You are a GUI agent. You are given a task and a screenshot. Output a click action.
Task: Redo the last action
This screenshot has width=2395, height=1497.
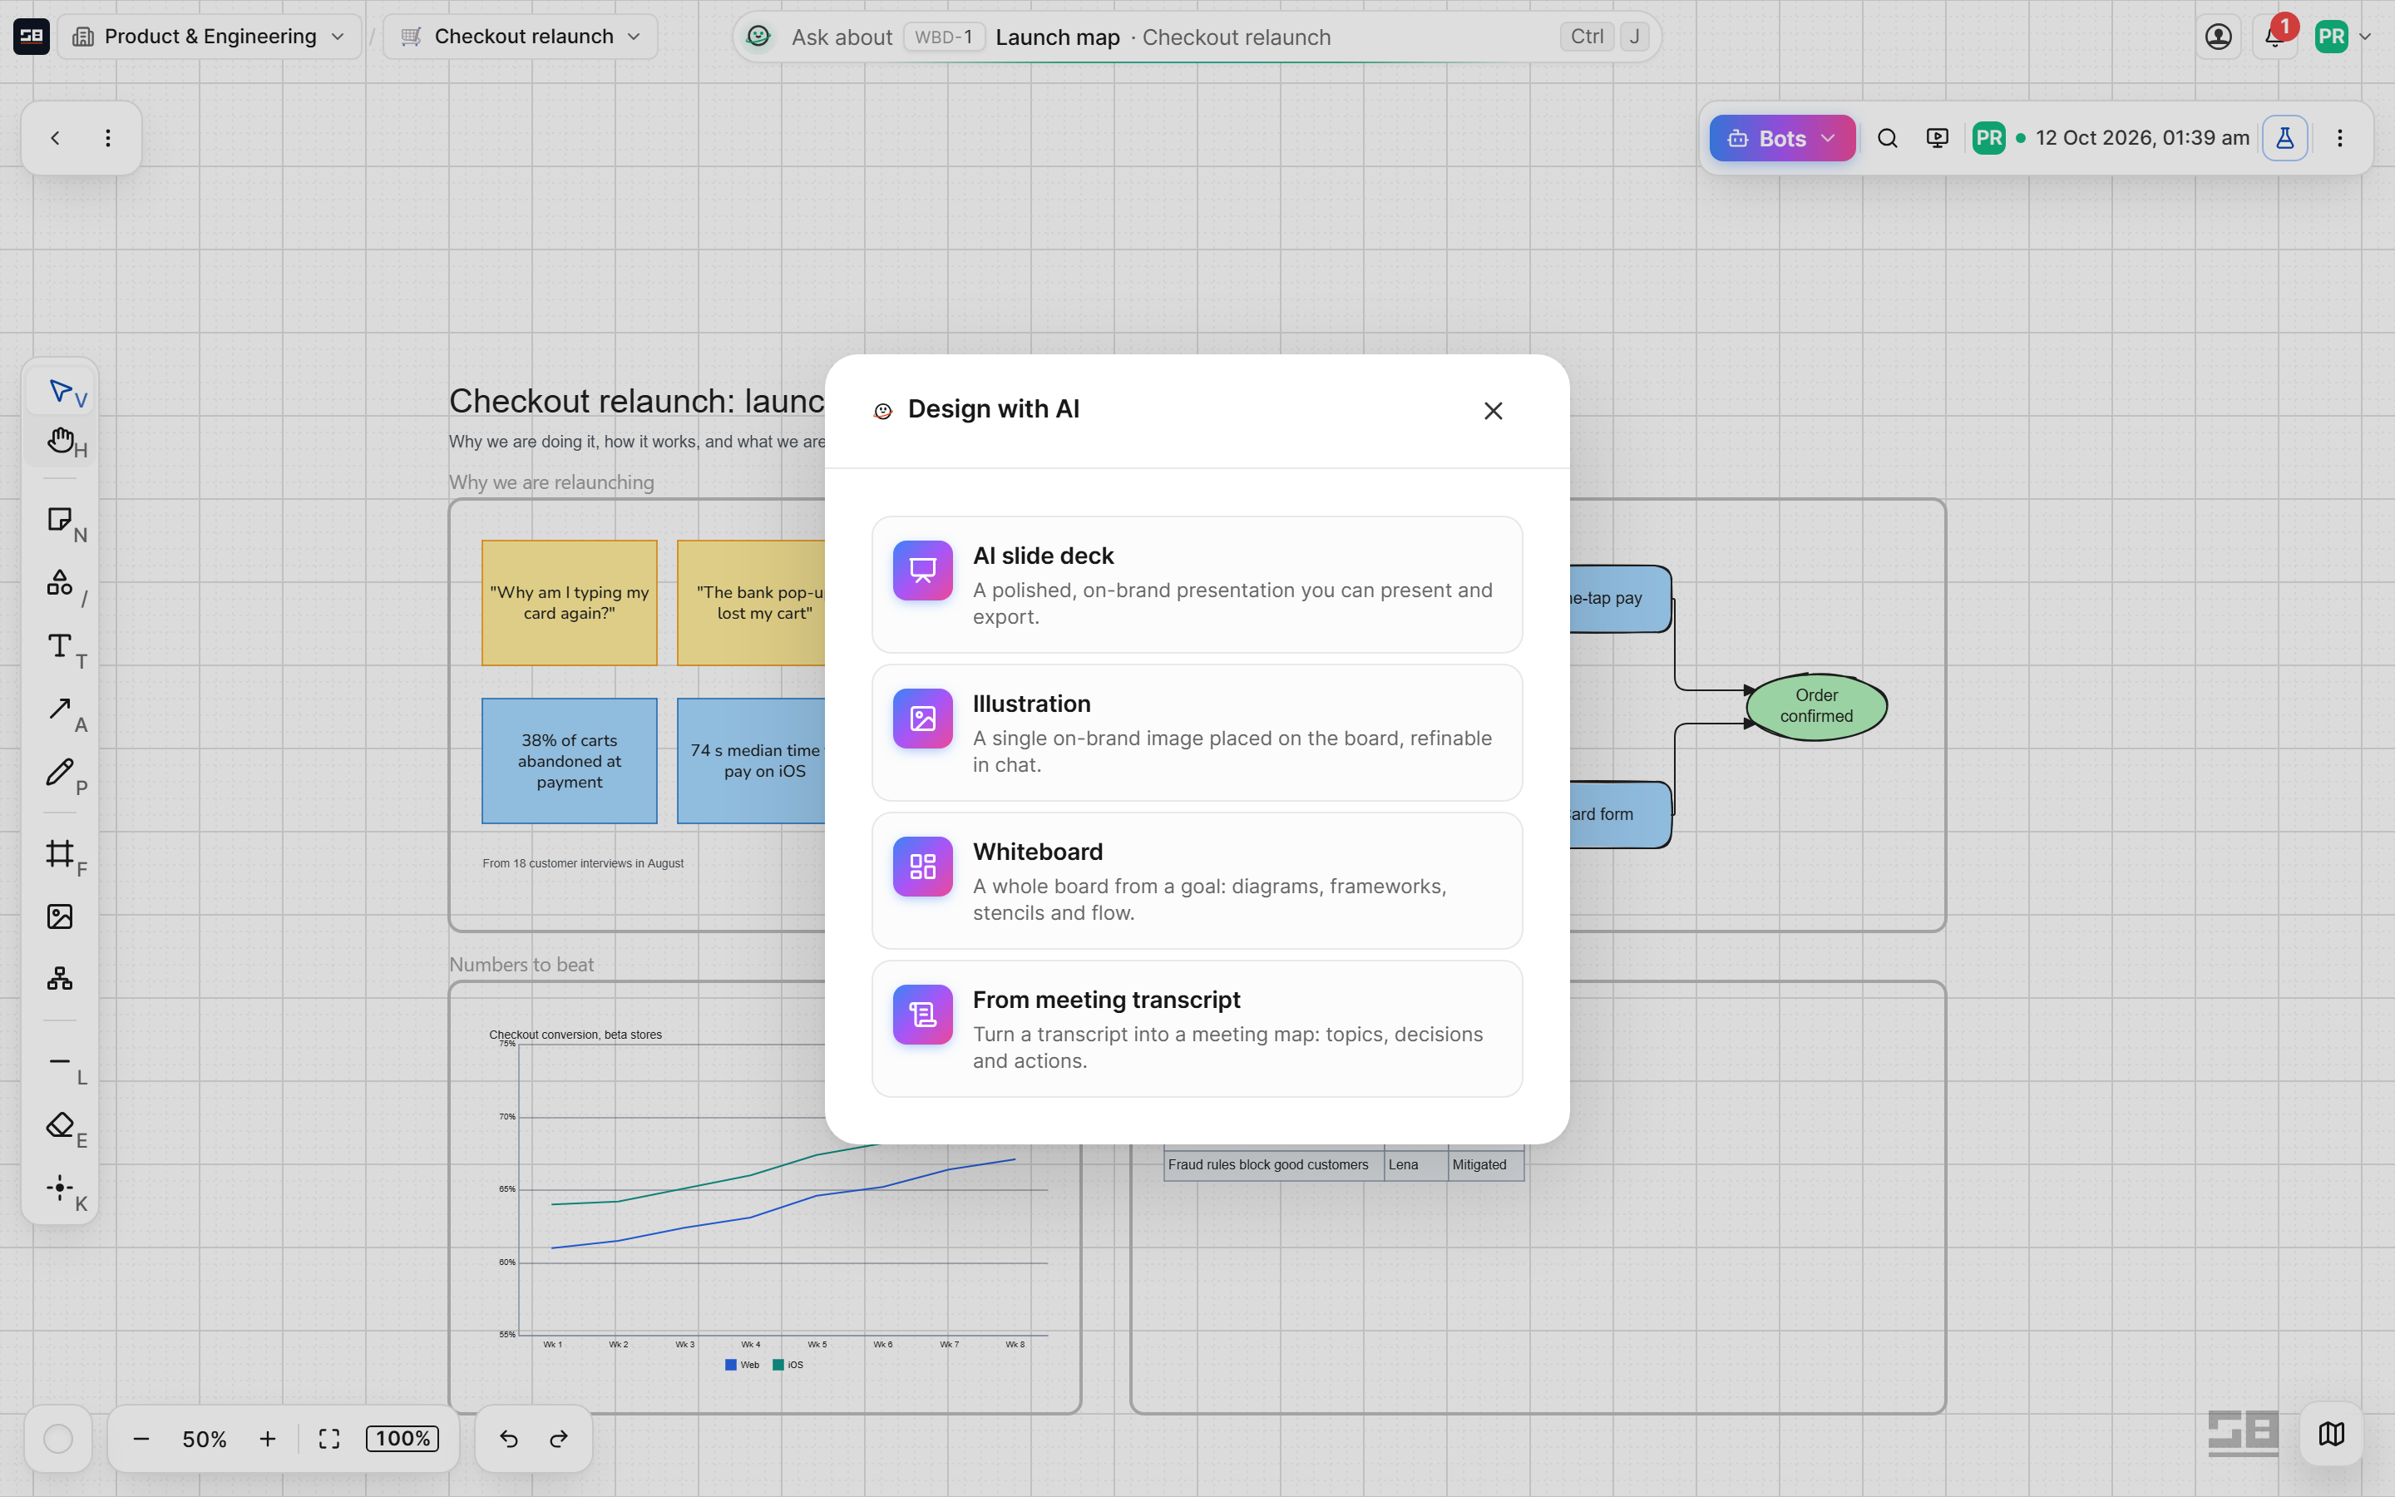(x=559, y=1439)
